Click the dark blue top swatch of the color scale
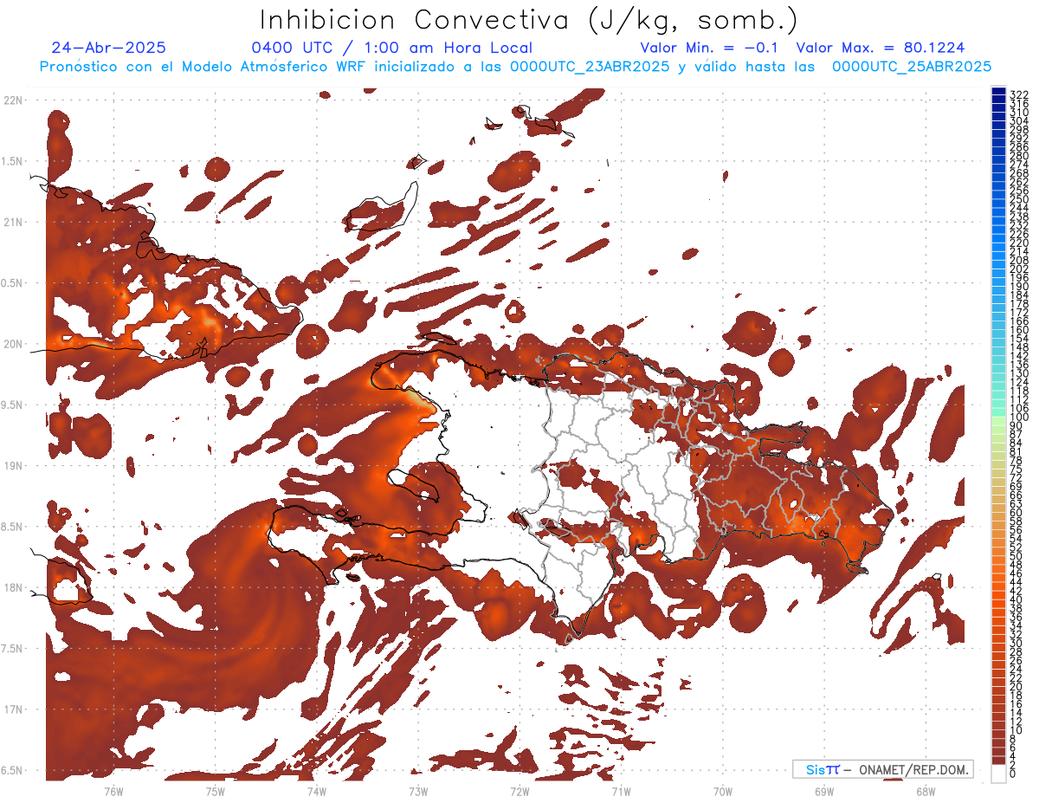 [998, 91]
